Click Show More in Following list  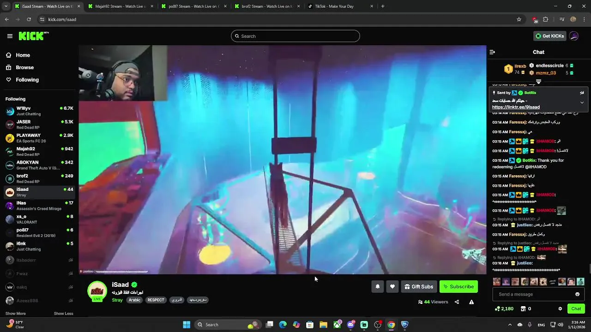pos(15,314)
